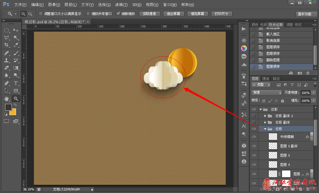Screen dimensions: 319x193
Task: Set history brush source beside 删除图层
Action: tap(253, 60)
